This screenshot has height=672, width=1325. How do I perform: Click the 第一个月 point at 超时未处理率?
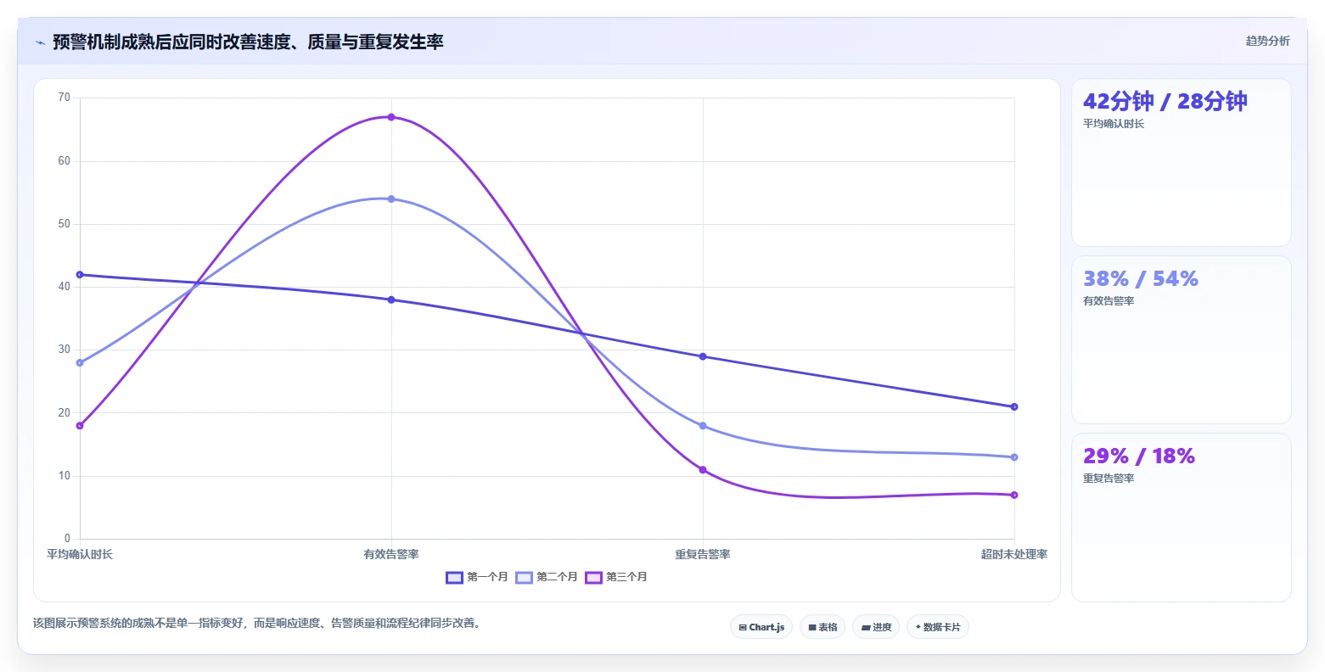1014,406
